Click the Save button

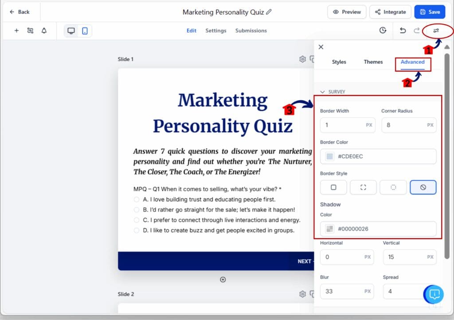(x=429, y=12)
